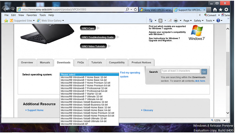Expand the Print button dropdown arrow
Image resolution: width=238 pixels, height=135 pixels.
[181, 21]
